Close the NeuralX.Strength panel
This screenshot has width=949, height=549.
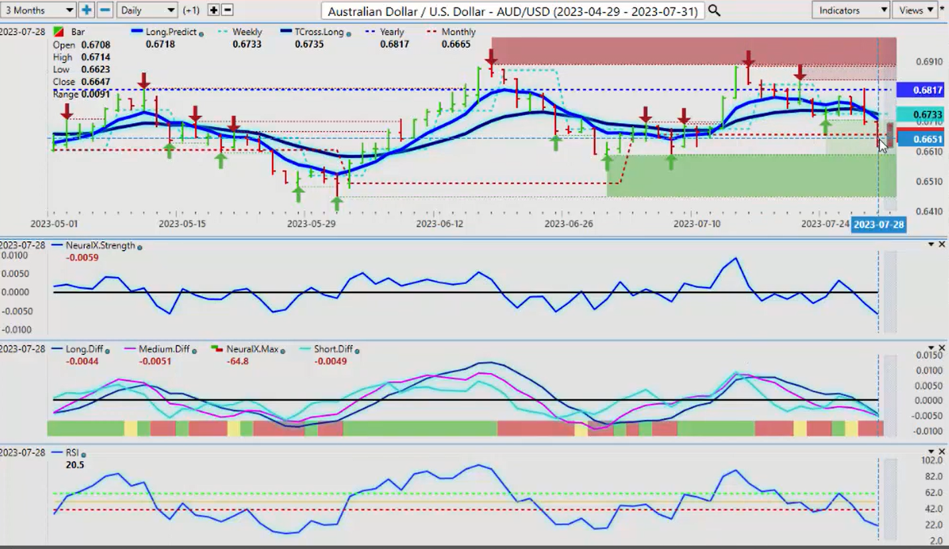[x=941, y=245]
